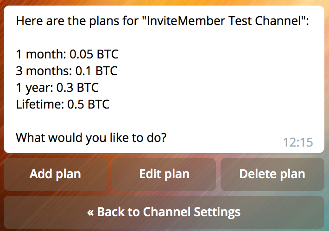Select the 0.5 BTC price text

click(89, 104)
